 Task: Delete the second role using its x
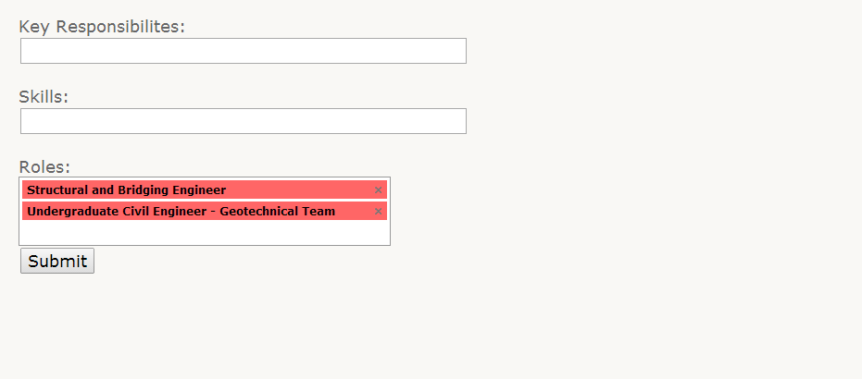pos(378,212)
